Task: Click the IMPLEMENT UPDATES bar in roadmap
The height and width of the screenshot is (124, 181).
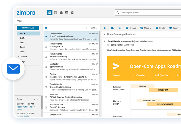Action: 164,104
